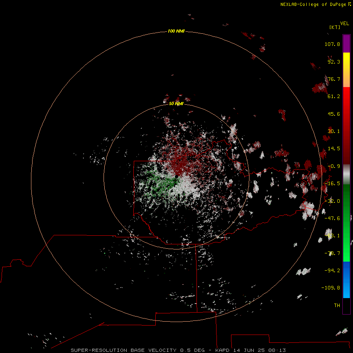Click the 92.3 velocity scale value
This screenshot has width=353, height=353.
(334, 62)
